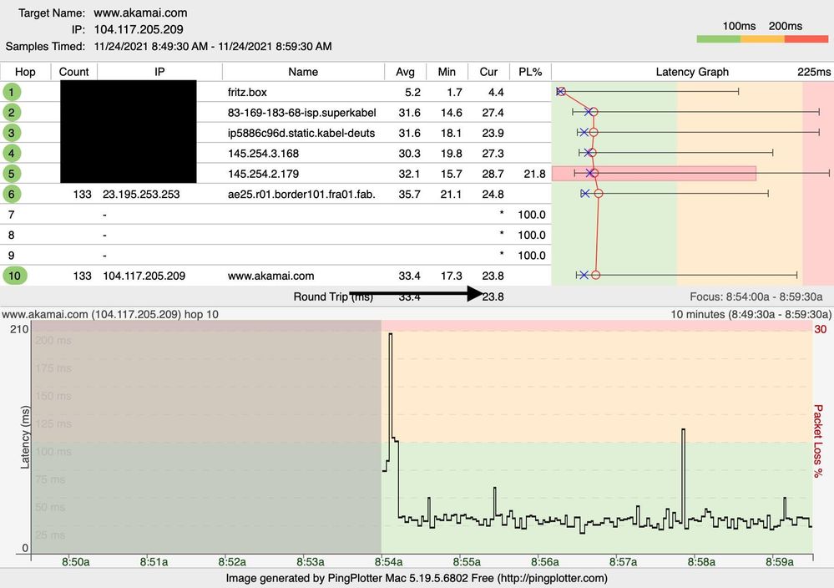Screen dimensions: 834x588
Task: Click the Focus 8:54:00a - 8:59:30a label
Action: [756, 297]
